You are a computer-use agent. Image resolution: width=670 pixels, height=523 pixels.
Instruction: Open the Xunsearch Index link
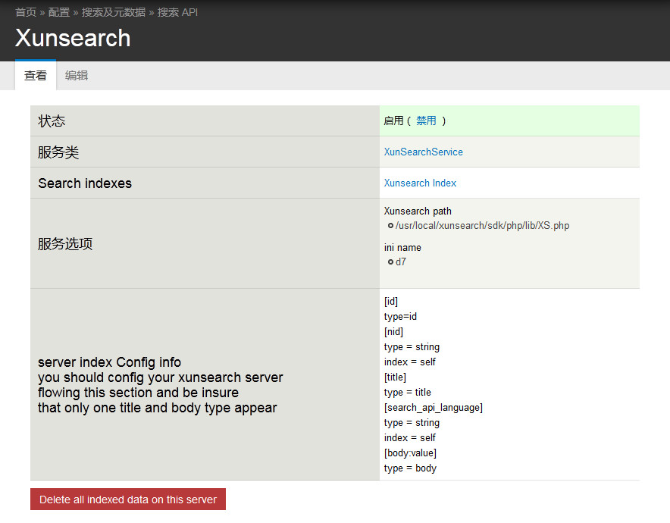click(420, 183)
